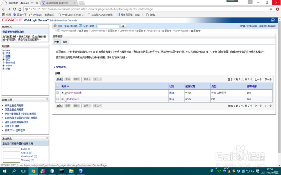Open Task View on the taskbar
This screenshot has width=281, height=175.
point(23,171)
